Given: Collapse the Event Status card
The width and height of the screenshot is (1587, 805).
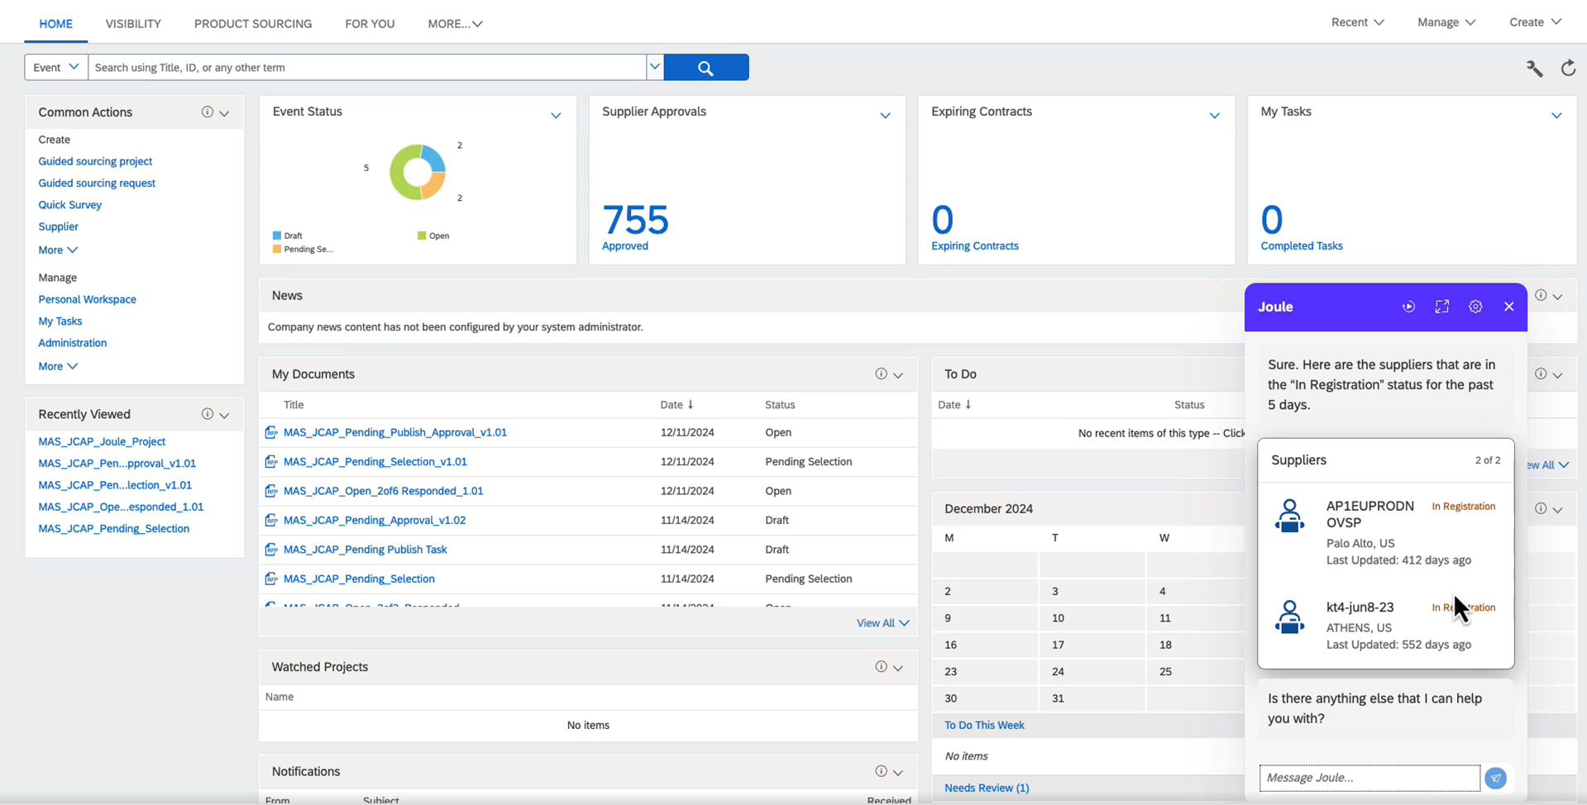Looking at the screenshot, I should tap(555, 116).
